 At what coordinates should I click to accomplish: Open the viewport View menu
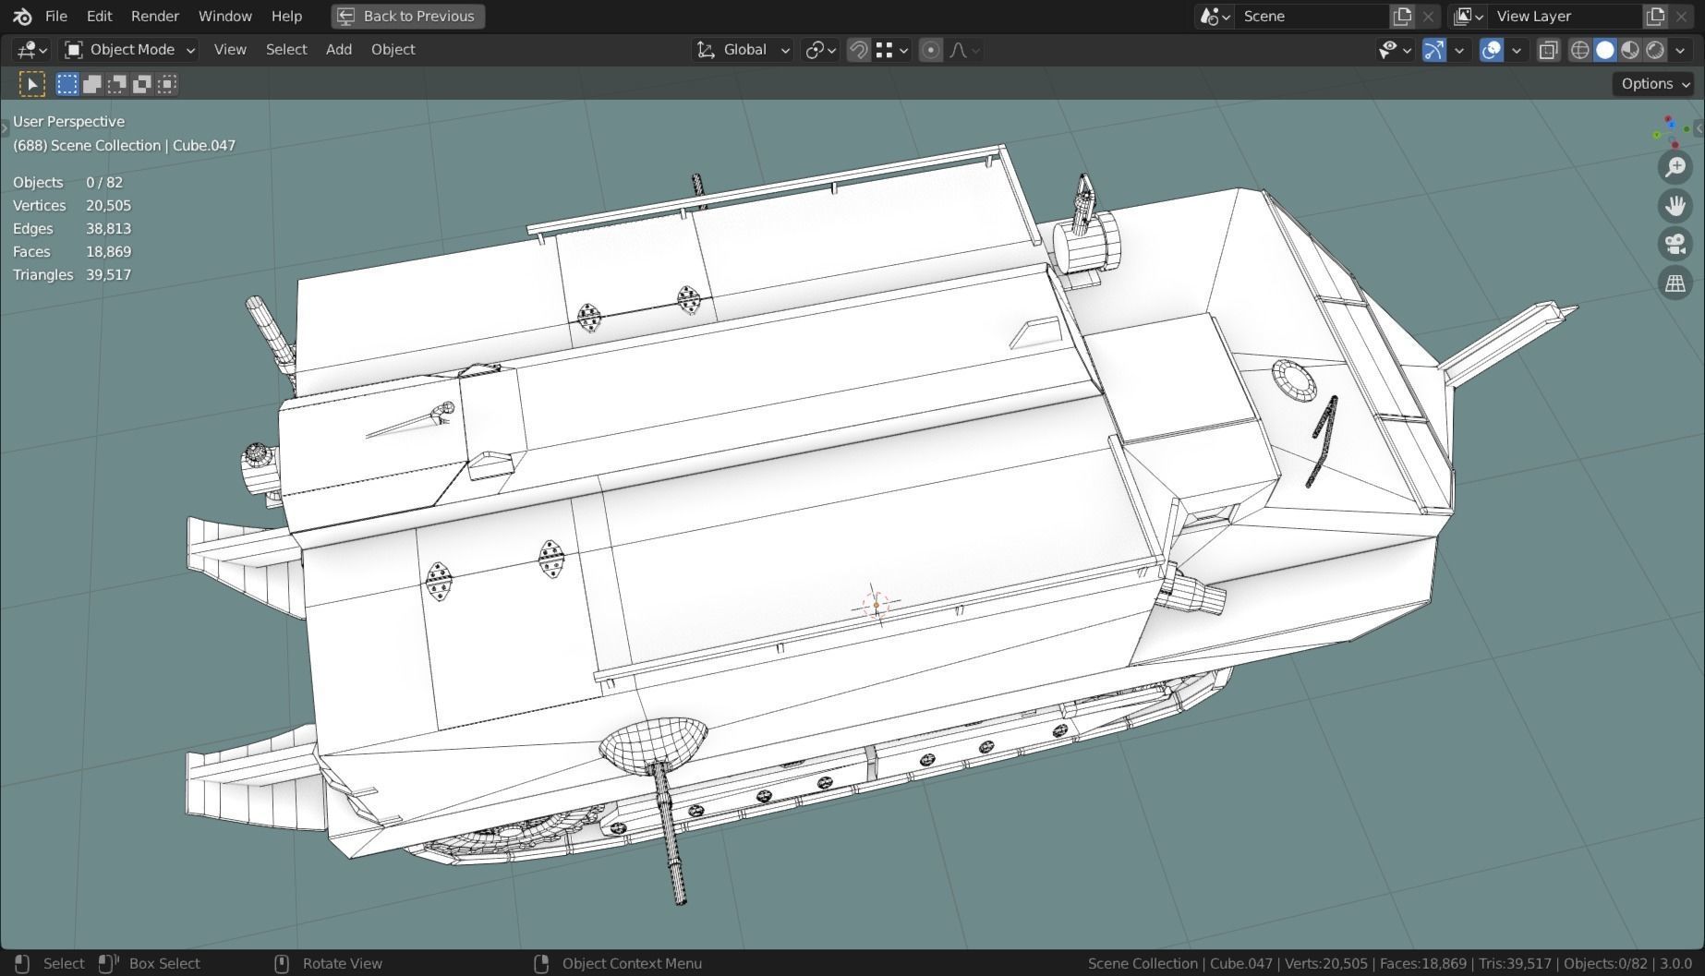click(x=230, y=50)
